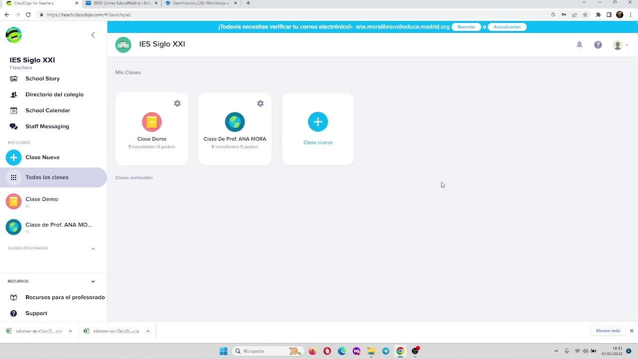Open the browser extensions puzzle icon

point(598,14)
